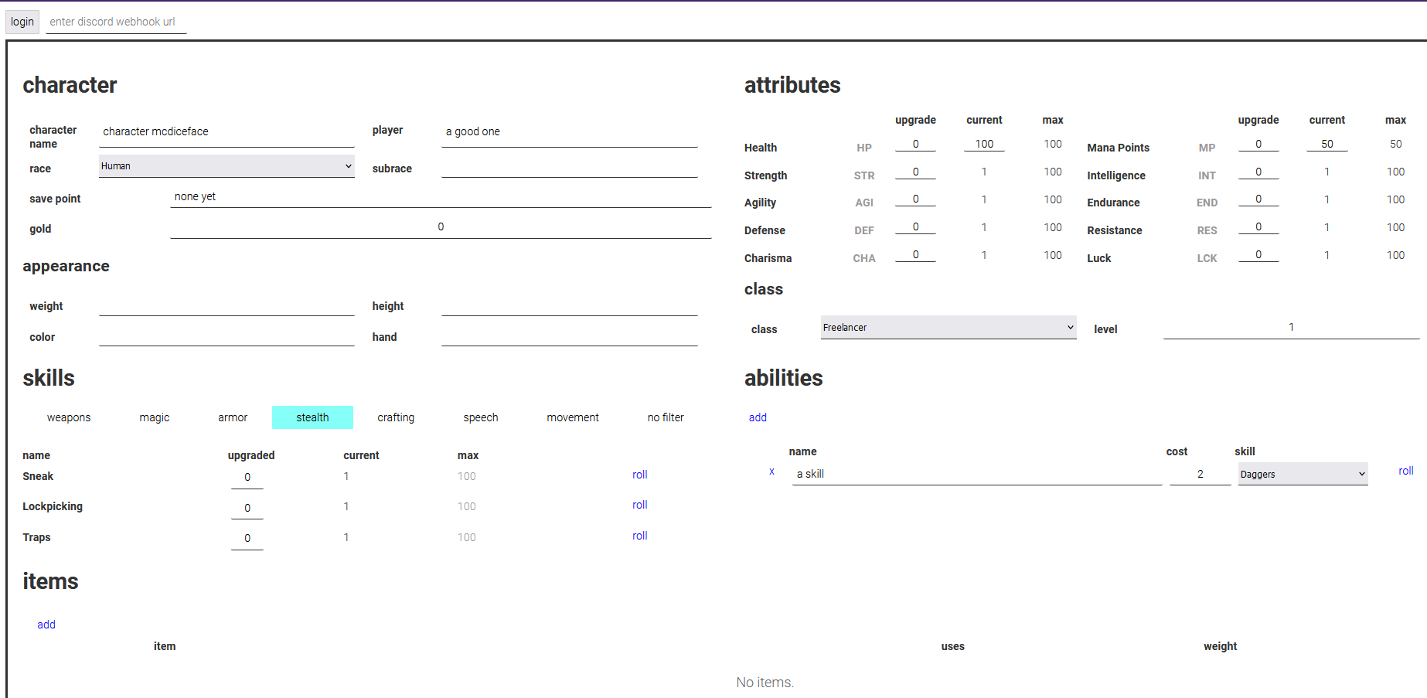The image size is (1427, 698).
Task: Open the class dropdown showing Freelancer
Action: coord(948,327)
